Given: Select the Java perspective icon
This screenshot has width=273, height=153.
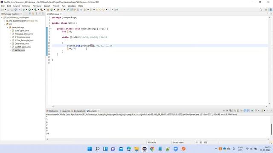Looking at the screenshot, I should (x=271, y=9).
